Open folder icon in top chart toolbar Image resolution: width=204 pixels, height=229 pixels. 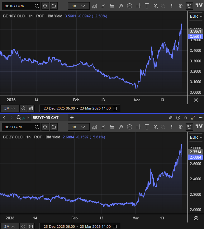pos(54,6)
